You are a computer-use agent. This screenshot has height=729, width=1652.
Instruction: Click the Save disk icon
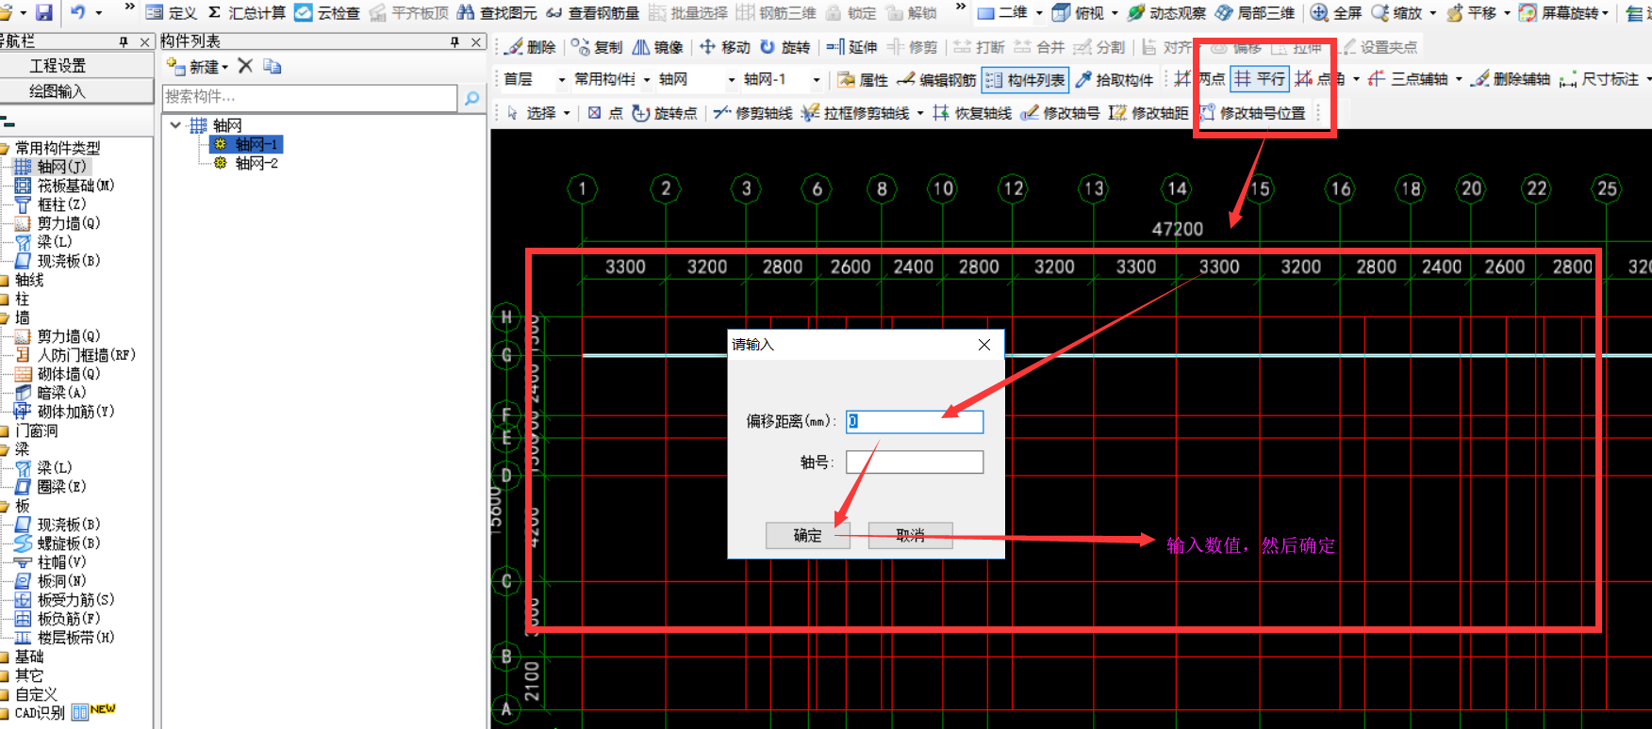[44, 12]
